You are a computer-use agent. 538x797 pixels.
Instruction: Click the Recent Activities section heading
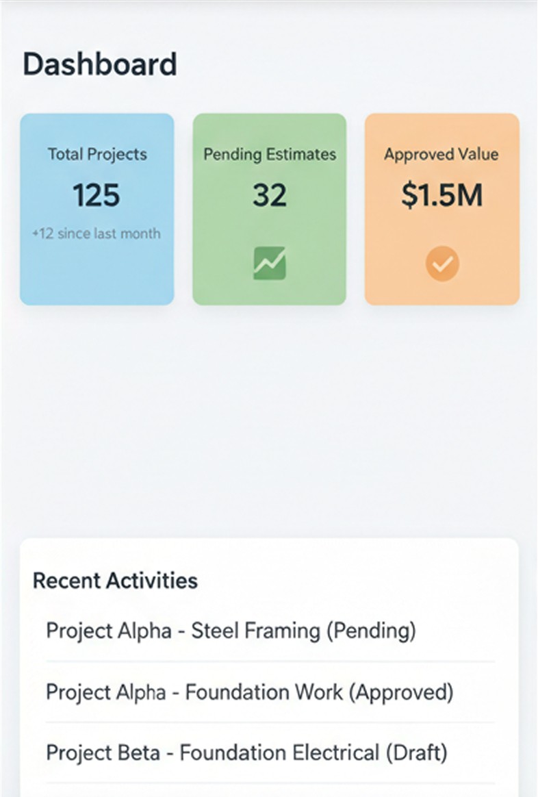click(115, 581)
